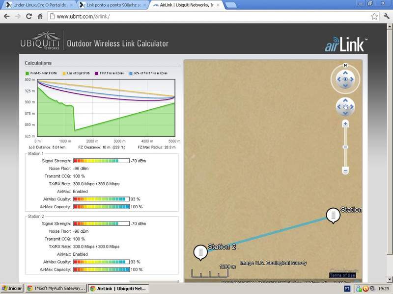393x294 pixels.
Task: Select the Station 2 map marker
Action: 200,252
